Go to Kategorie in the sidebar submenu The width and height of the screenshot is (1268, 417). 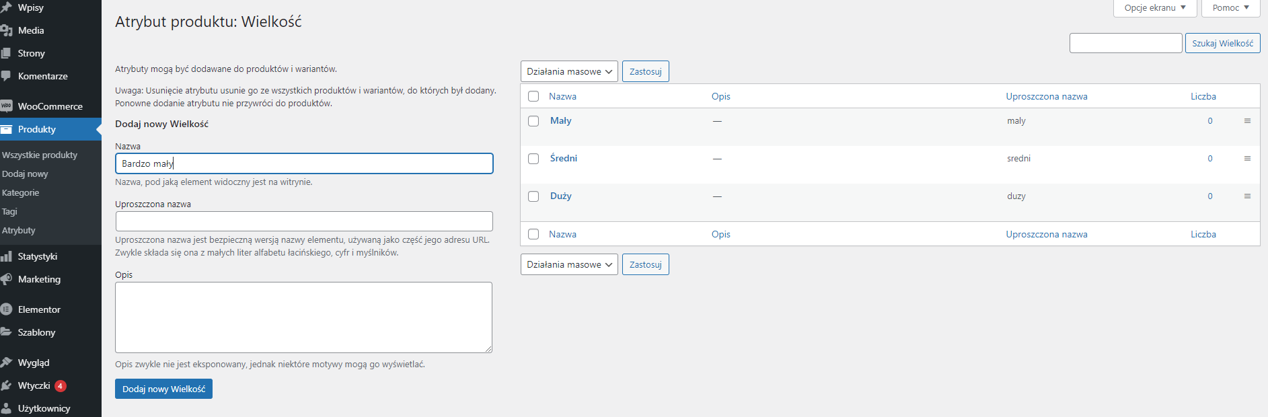tap(21, 192)
